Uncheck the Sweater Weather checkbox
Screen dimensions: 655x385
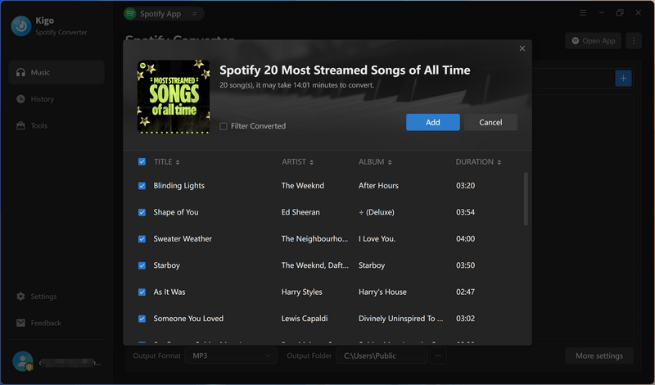pyautogui.click(x=142, y=239)
